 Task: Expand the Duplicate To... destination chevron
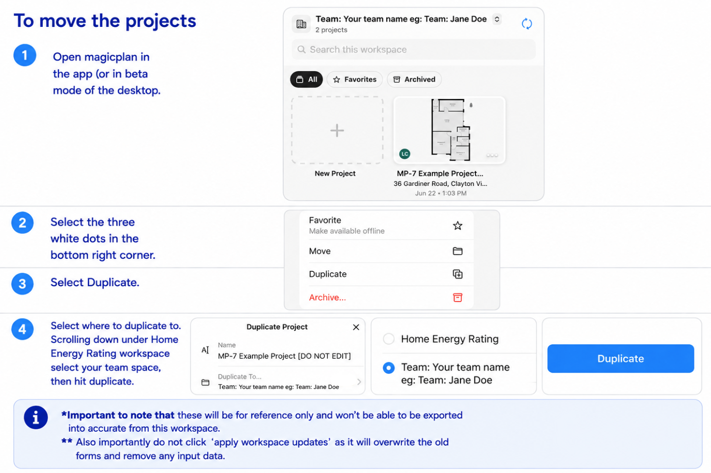point(359,382)
